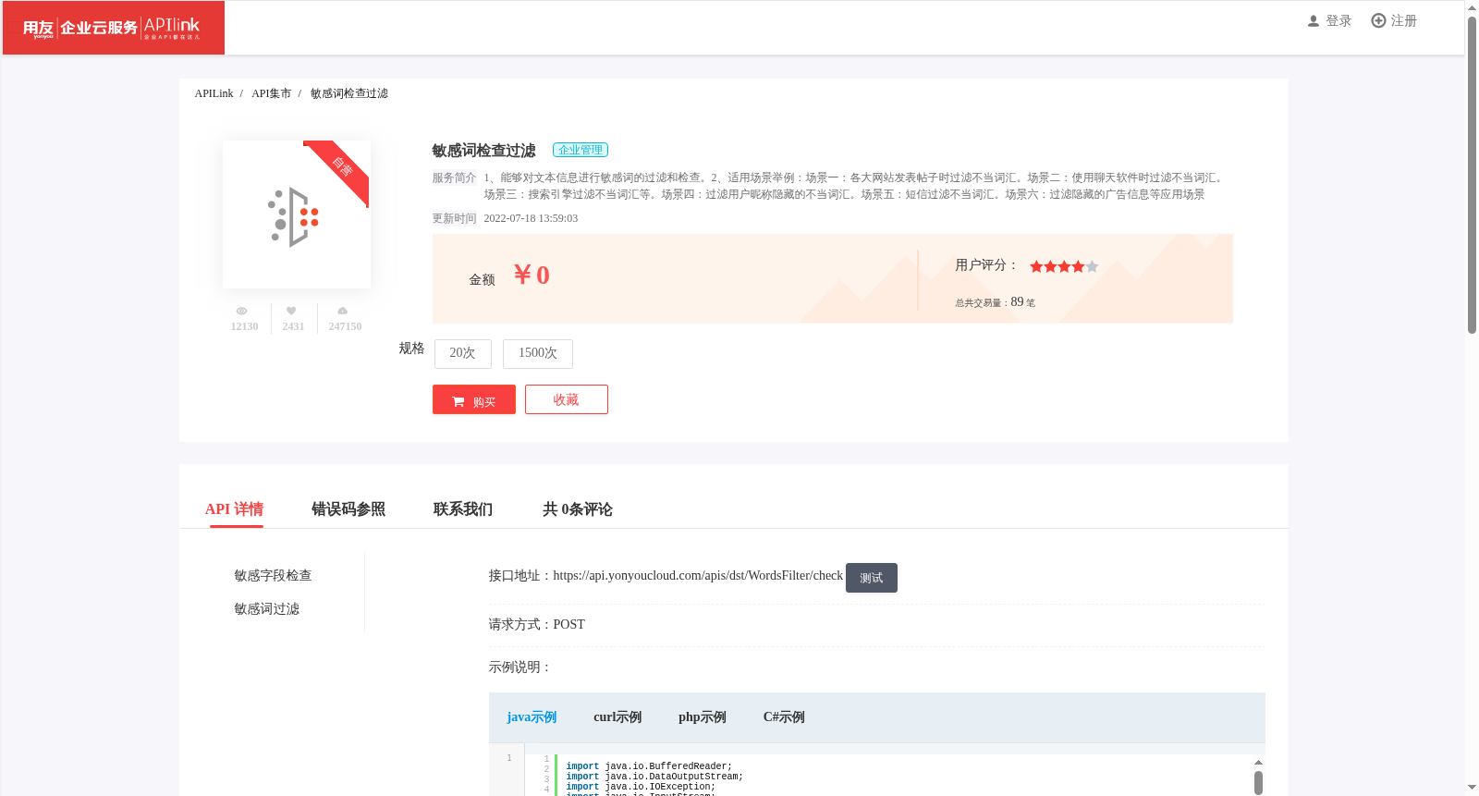Image resolution: width=1479 pixels, height=796 pixels.
Task: Select the 1500次 specification option
Action: pos(538,353)
